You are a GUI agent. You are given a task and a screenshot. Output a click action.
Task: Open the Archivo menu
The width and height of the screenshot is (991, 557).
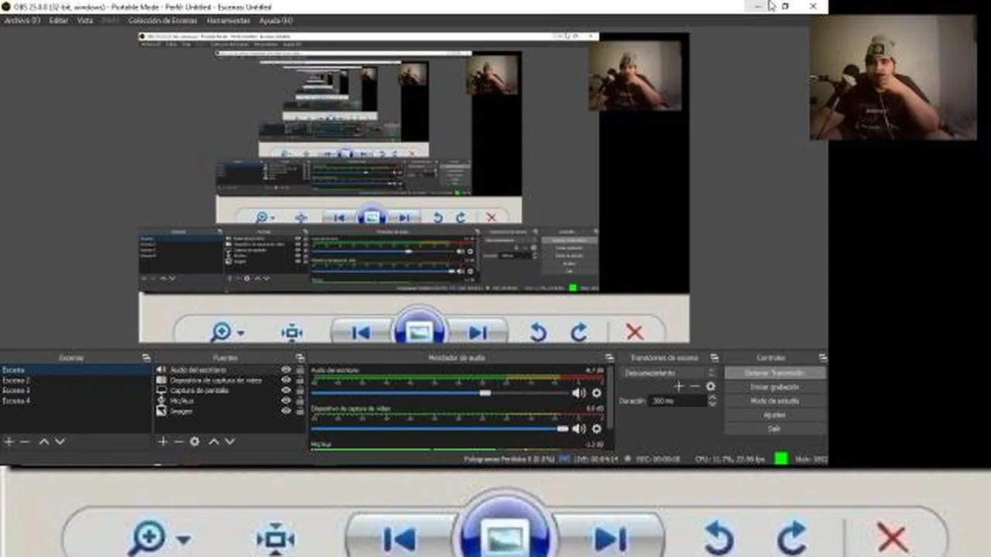22,21
